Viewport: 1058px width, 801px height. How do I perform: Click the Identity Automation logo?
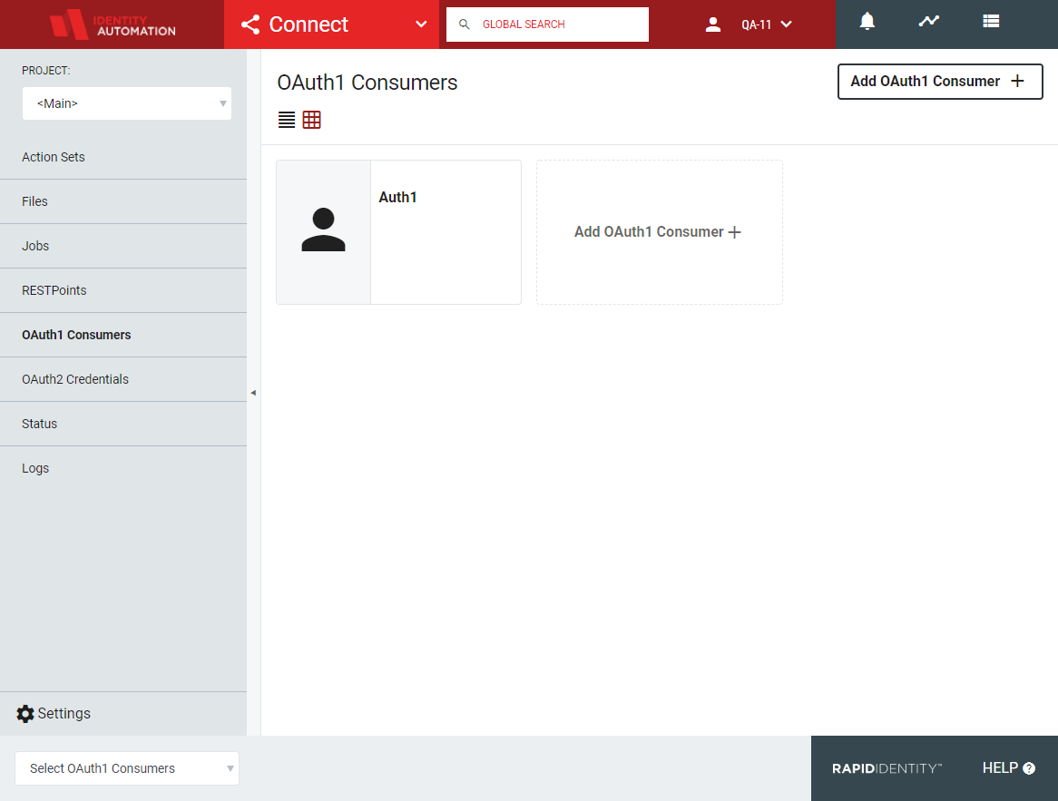(113, 25)
